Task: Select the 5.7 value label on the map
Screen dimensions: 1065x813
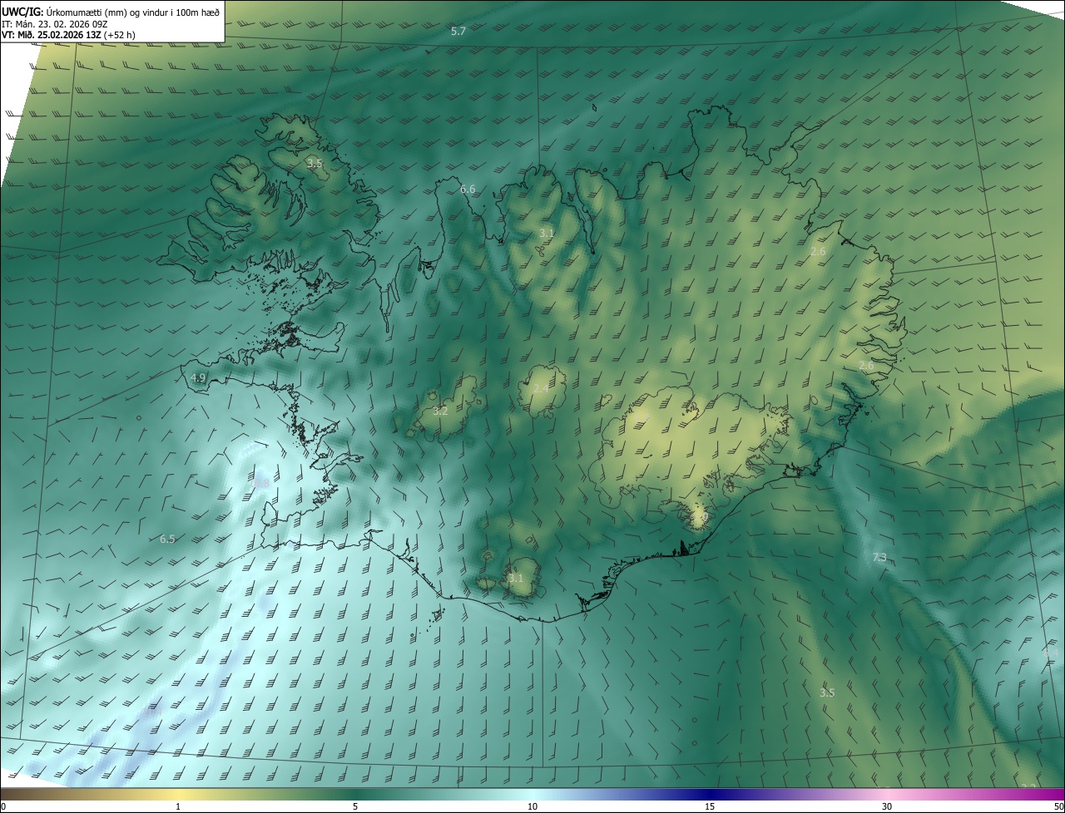Action: tap(458, 32)
